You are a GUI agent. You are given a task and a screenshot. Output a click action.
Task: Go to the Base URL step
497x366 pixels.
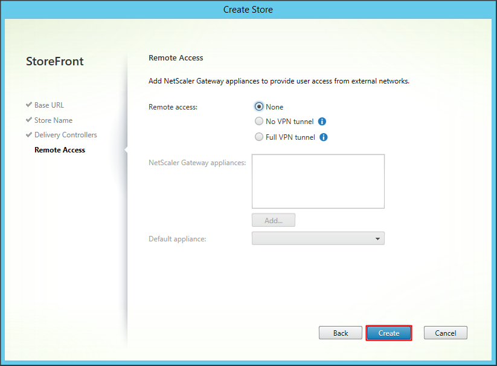[49, 105]
